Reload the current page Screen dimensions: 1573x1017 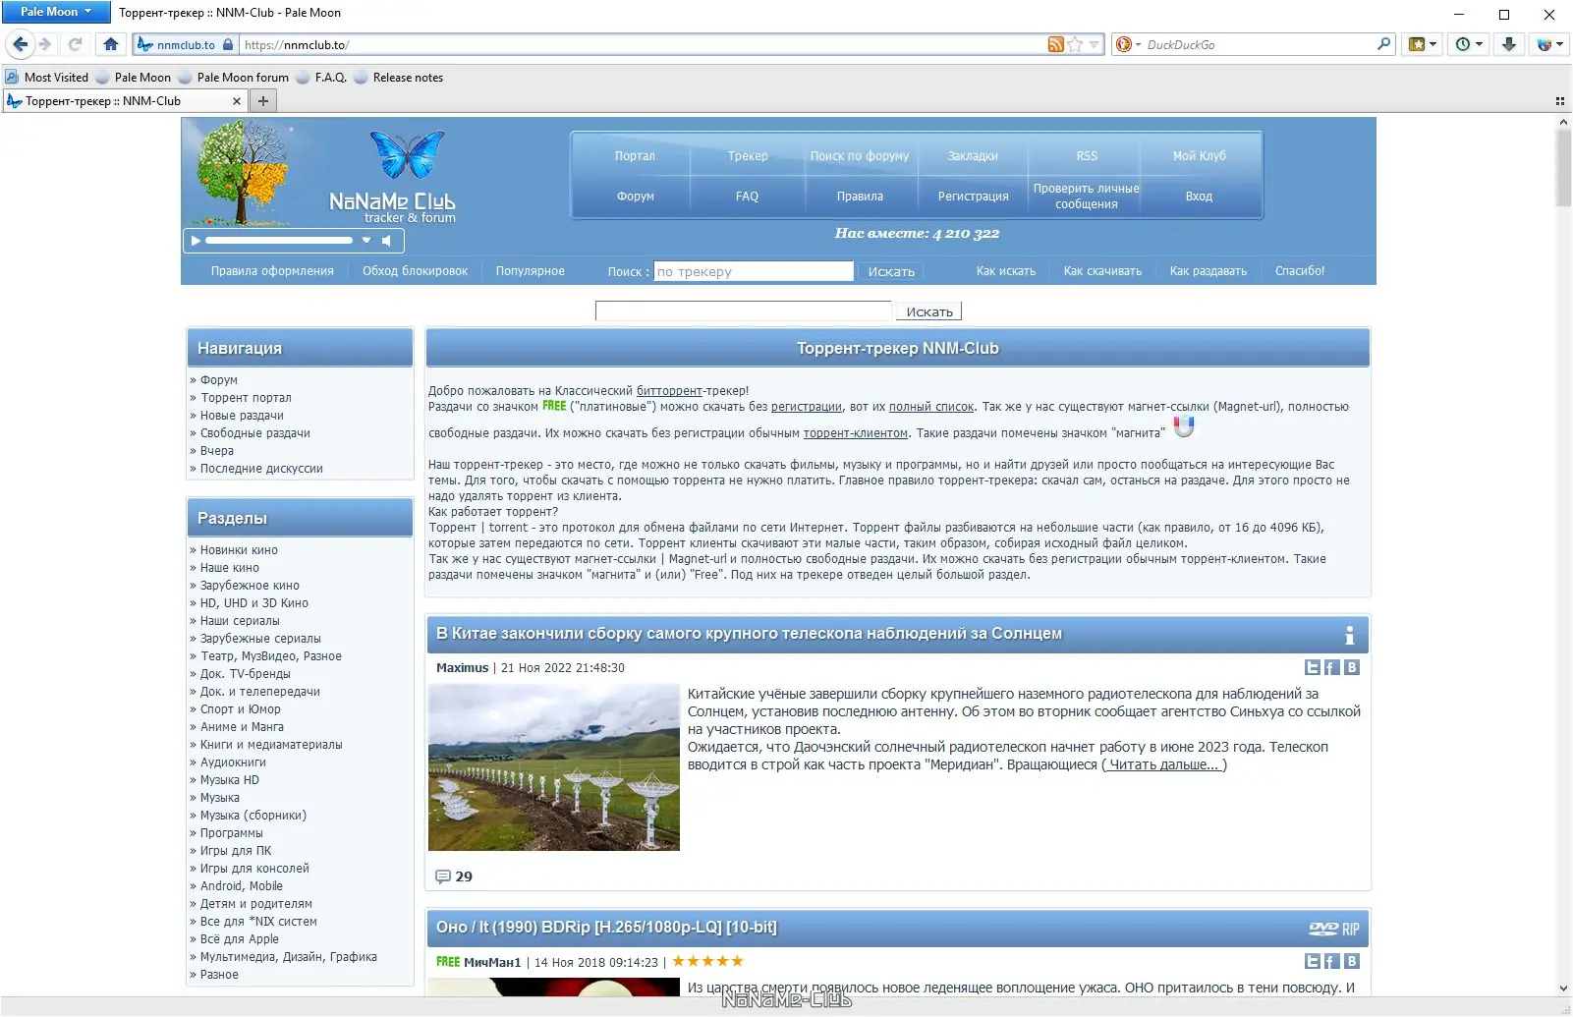pyautogui.click(x=75, y=44)
